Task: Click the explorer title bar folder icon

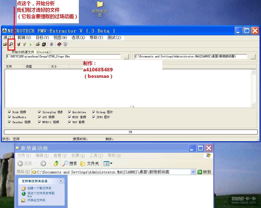Action: click(x=17, y=148)
